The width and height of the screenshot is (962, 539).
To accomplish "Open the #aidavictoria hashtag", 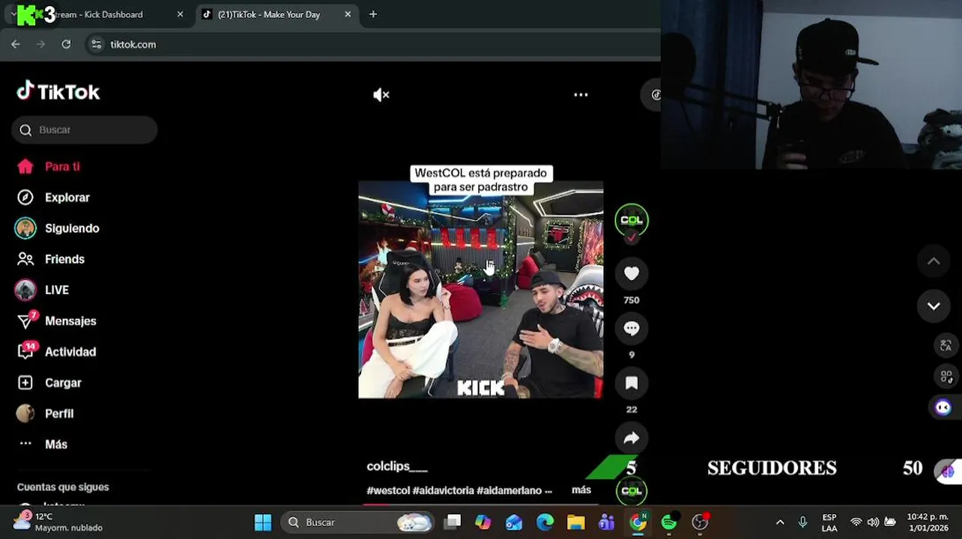I will (443, 490).
